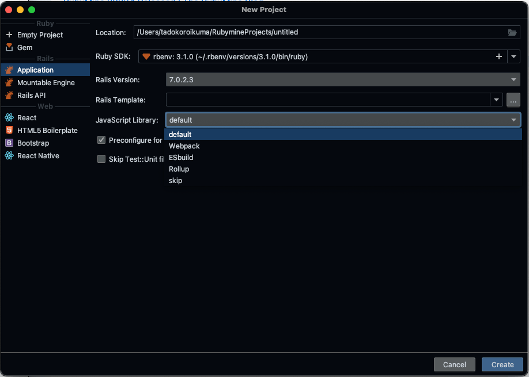
Task: Click the Rails API label
Action: (31, 96)
